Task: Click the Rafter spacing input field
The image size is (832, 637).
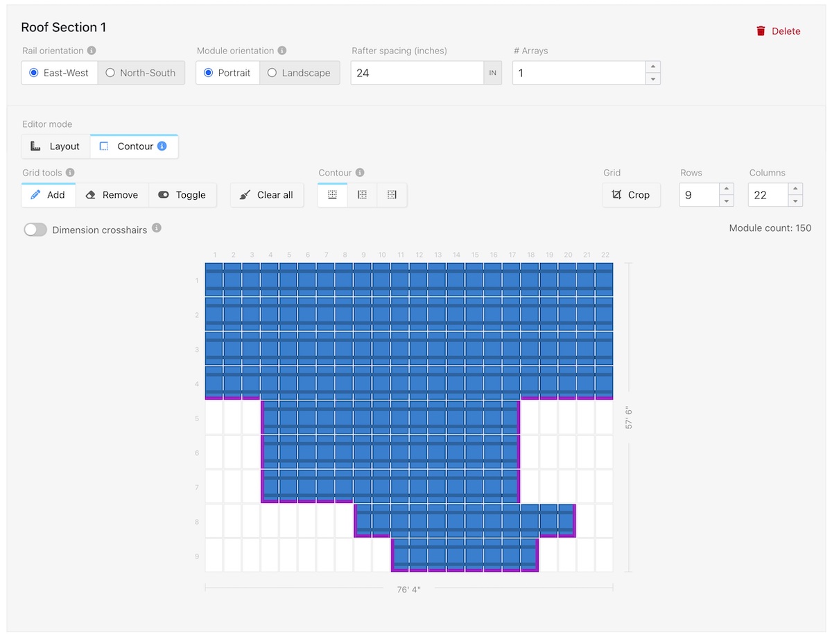Action: 417,73
